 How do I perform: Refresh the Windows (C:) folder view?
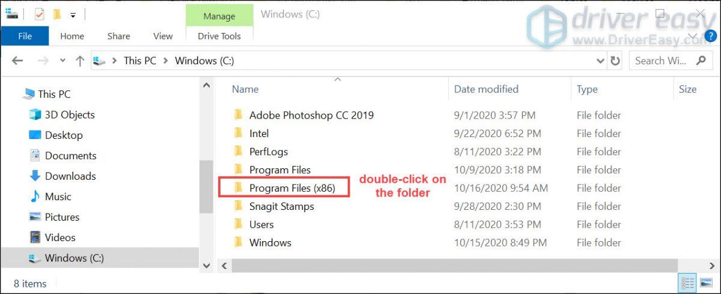click(x=615, y=61)
